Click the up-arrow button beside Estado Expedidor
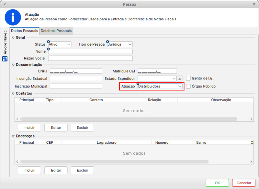Screen dimensions: 259x189 point(180,78)
